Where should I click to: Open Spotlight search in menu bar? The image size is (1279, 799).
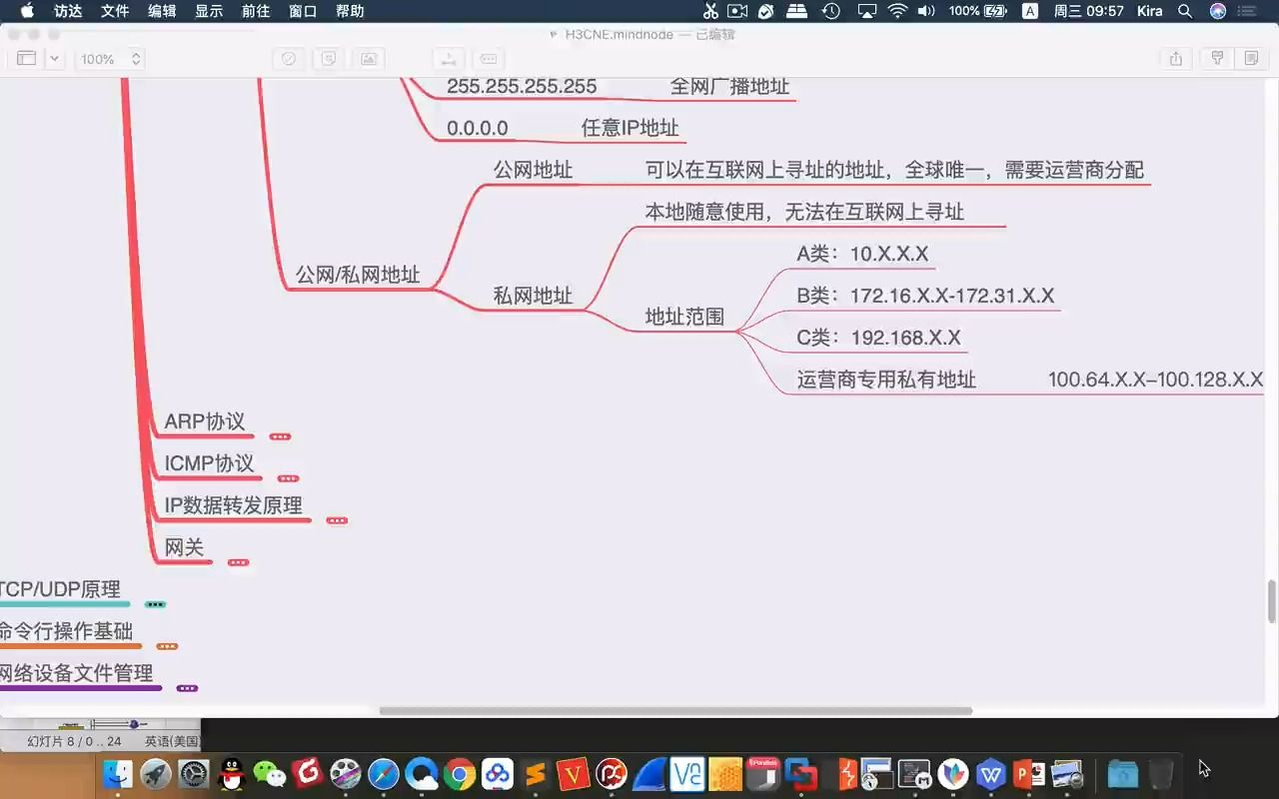coord(1185,11)
